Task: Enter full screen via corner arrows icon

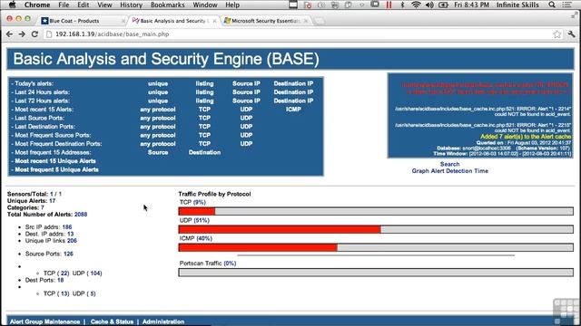Action: coord(575,15)
